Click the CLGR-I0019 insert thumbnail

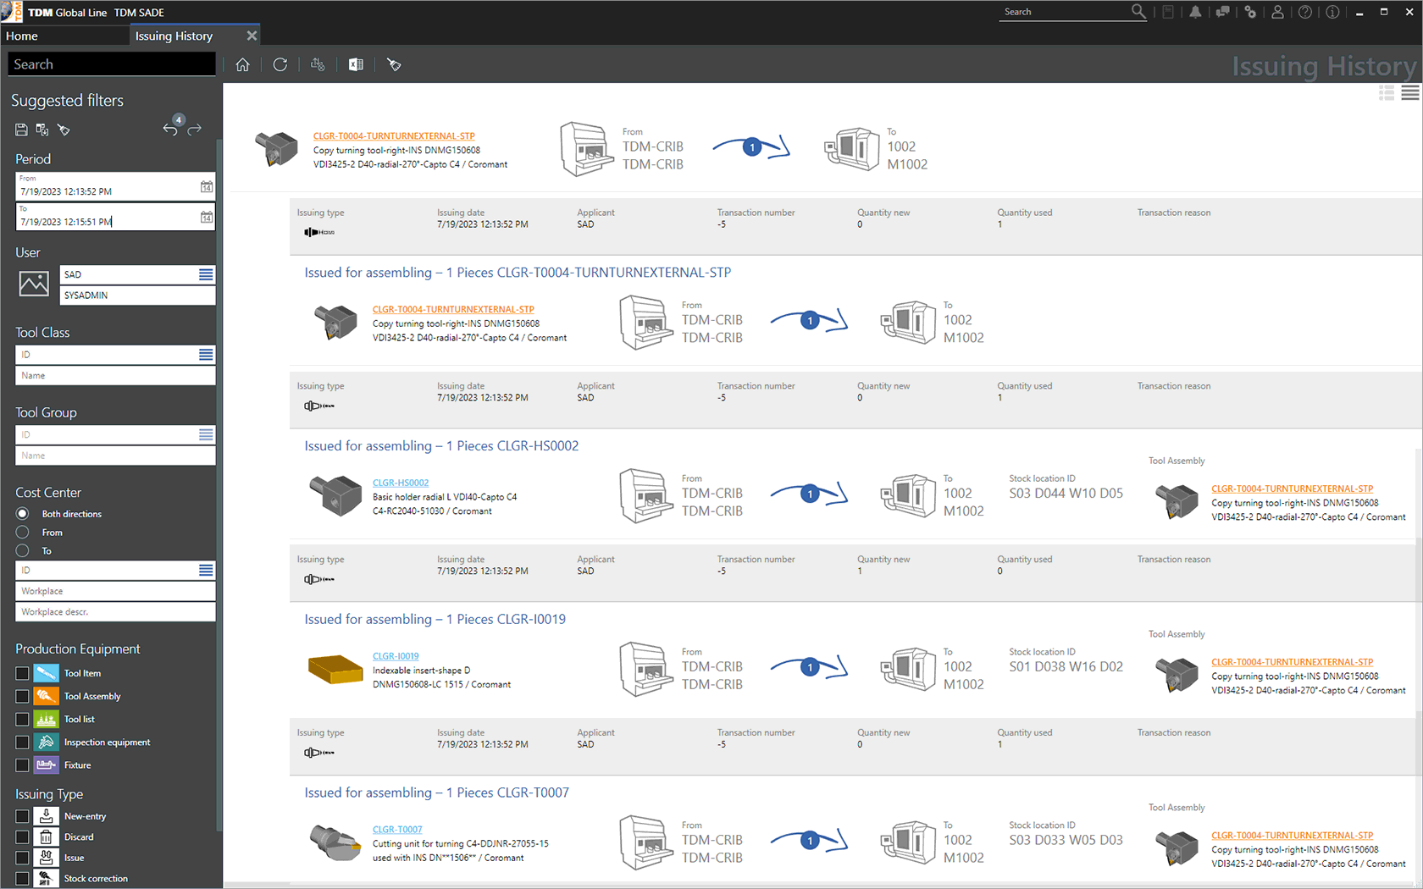[x=335, y=669]
